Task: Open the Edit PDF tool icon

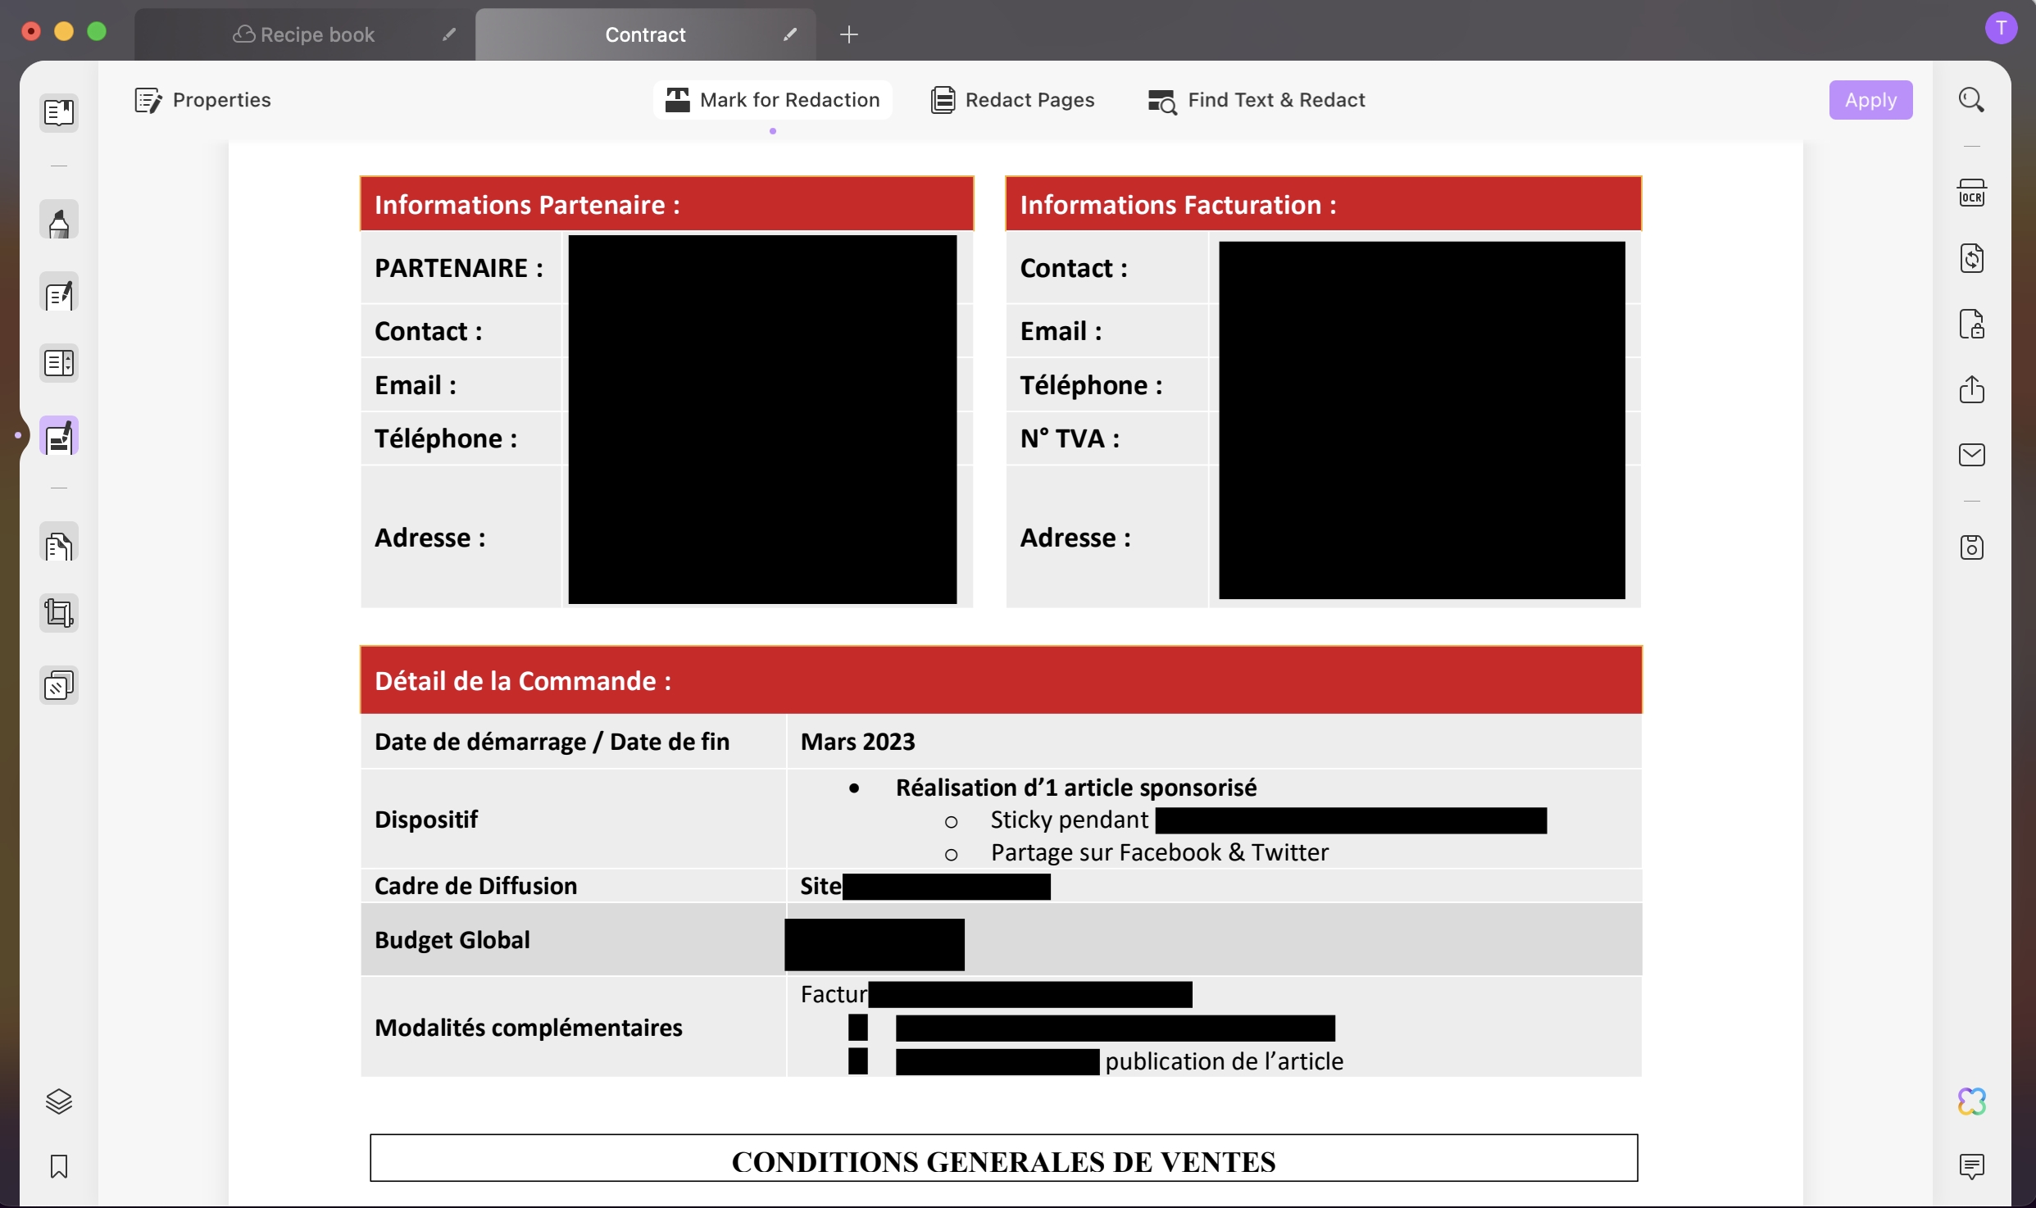Action: [x=59, y=294]
